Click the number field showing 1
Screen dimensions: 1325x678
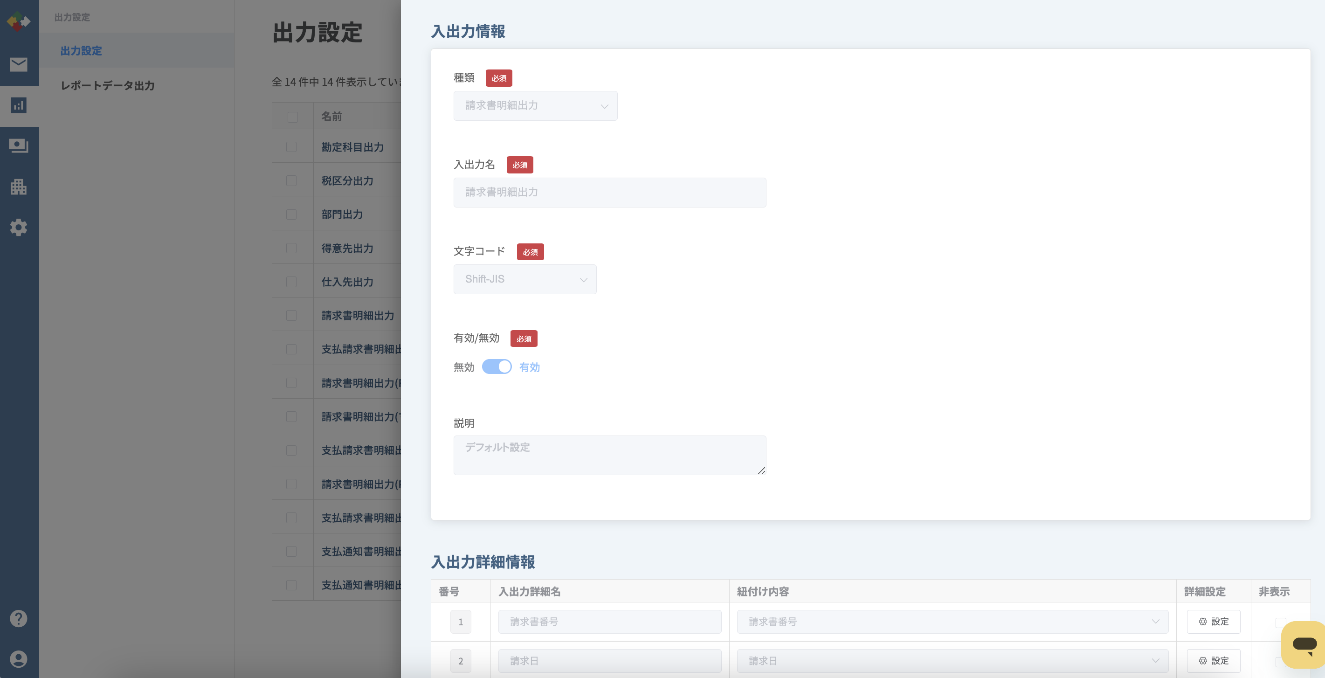(x=460, y=622)
